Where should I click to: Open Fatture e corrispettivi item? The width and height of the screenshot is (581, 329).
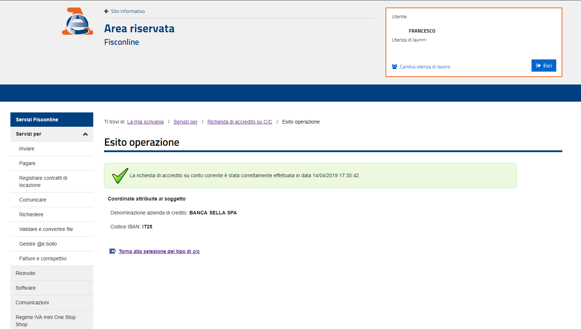[x=52, y=258]
